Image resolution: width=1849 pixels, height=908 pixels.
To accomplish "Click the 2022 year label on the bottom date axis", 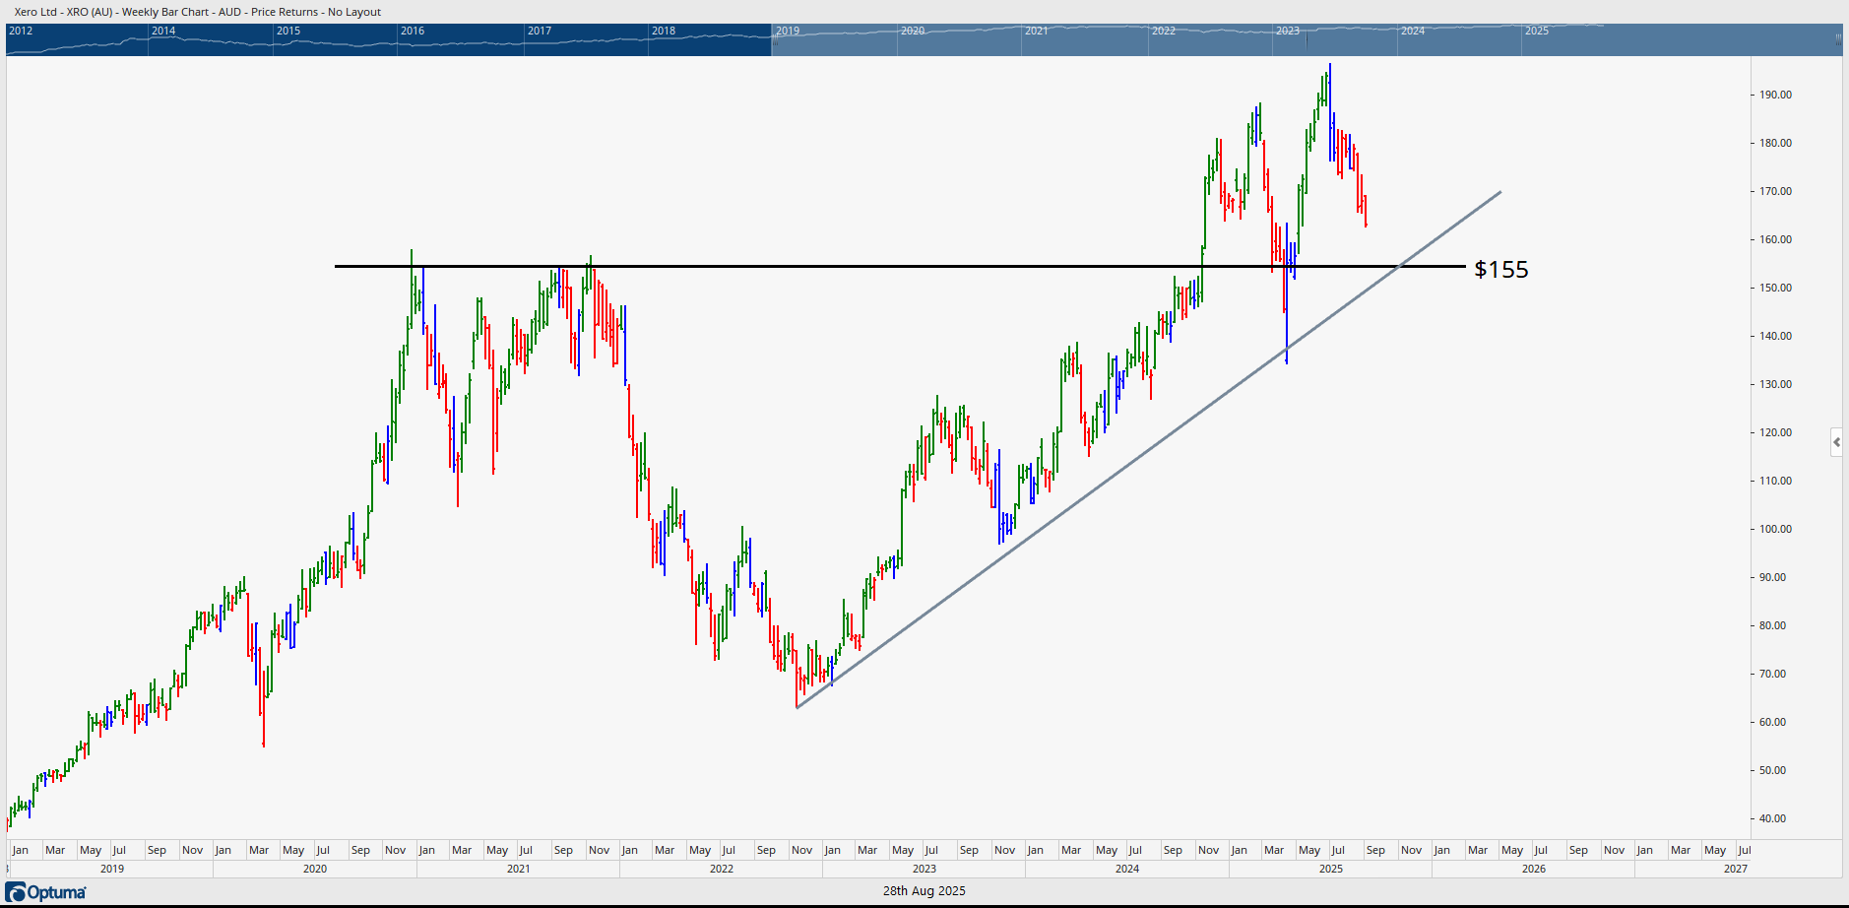I will coord(722,869).
